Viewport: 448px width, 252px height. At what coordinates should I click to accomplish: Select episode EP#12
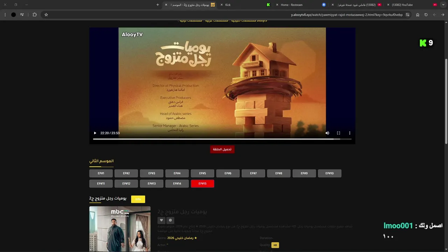click(126, 183)
